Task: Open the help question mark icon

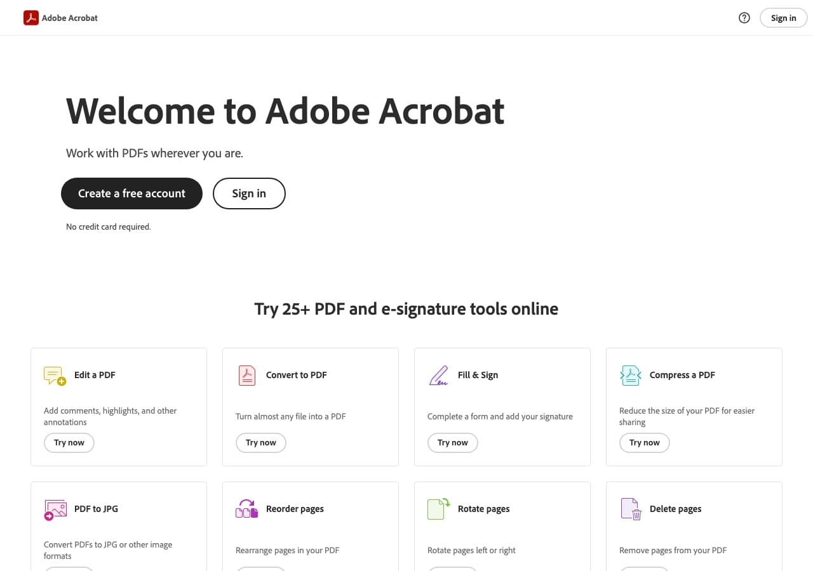Action: click(744, 18)
